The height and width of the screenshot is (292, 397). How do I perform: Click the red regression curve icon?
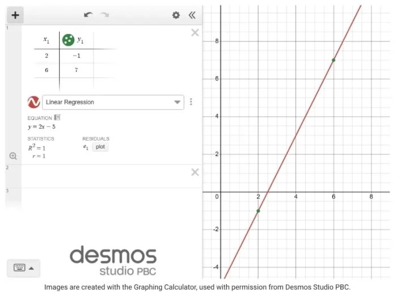33,102
